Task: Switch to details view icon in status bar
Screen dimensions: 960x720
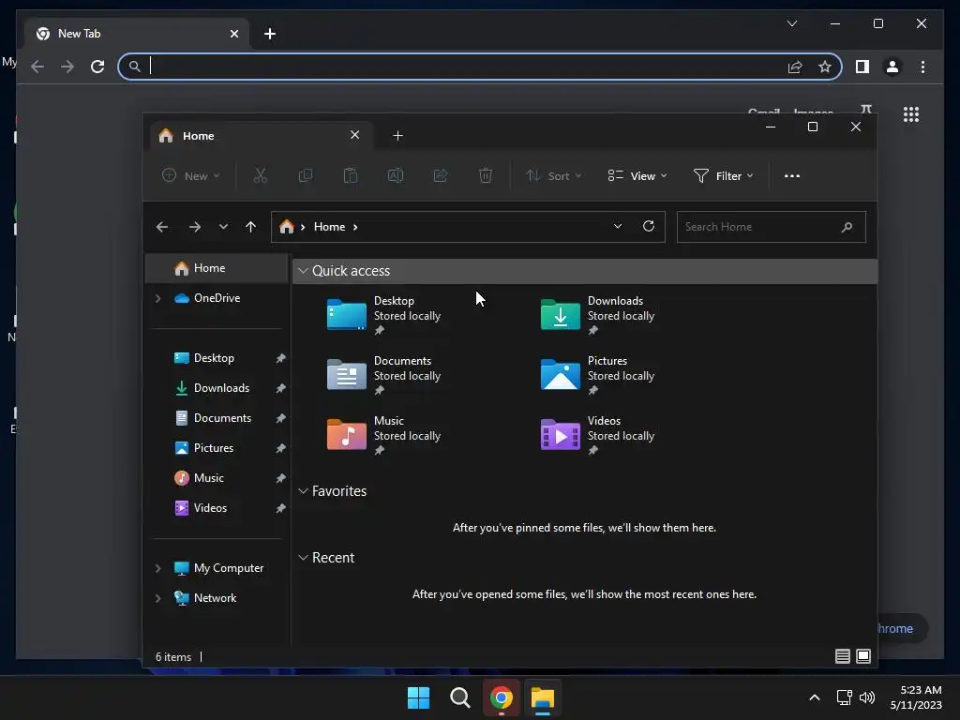Action: tap(843, 656)
